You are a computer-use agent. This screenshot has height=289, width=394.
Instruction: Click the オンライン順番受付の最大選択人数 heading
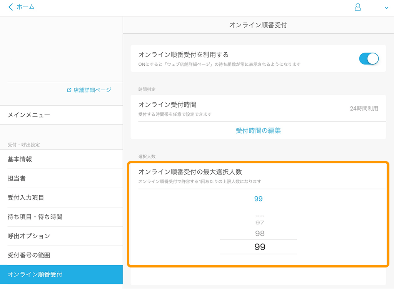tap(190, 172)
